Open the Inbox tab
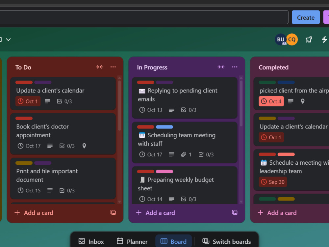 (x=91, y=241)
